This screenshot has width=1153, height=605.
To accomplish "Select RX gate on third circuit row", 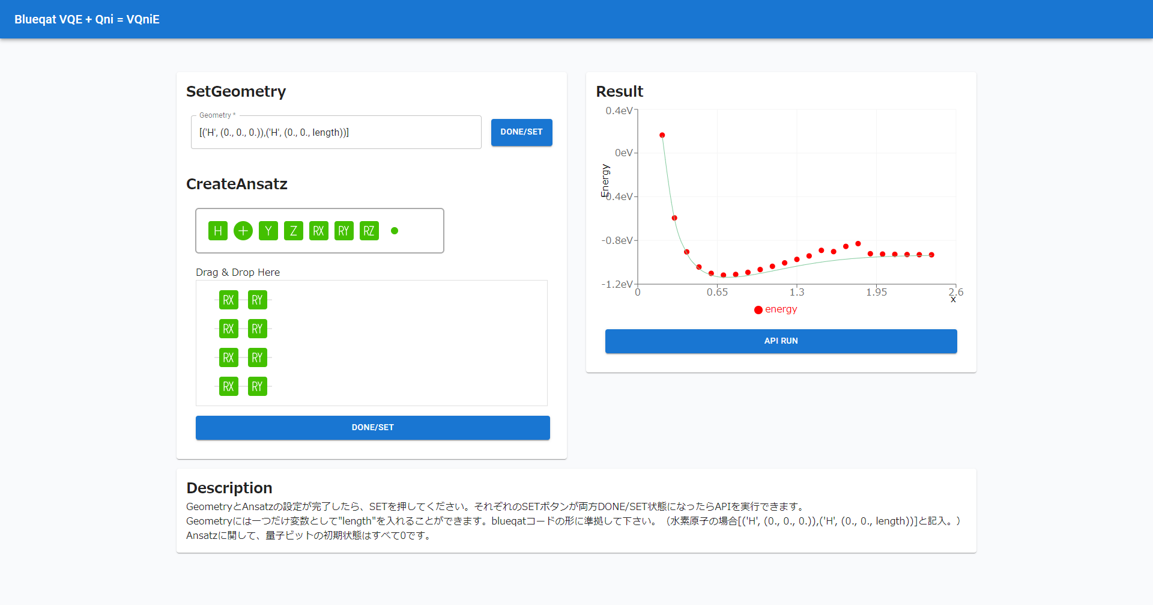I will pyautogui.click(x=229, y=357).
